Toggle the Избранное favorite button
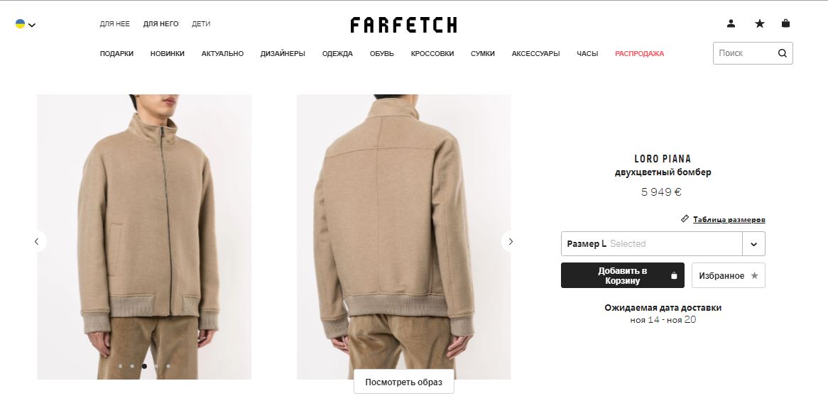 coord(728,275)
